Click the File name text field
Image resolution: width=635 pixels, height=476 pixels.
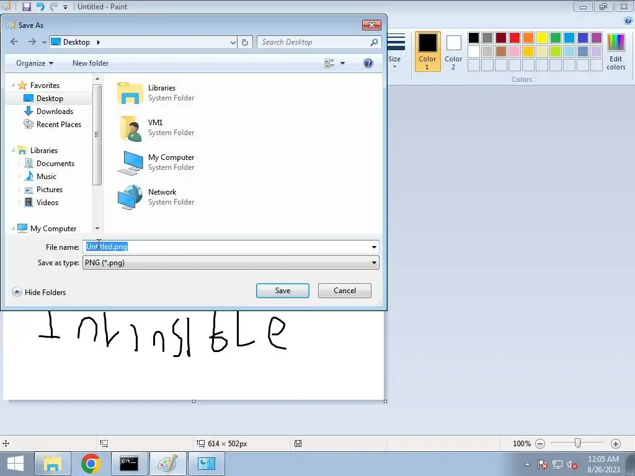point(226,247)
